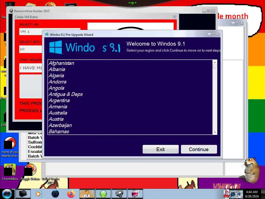Click region list scrollbar down arrow
The height and width of the screenshot is (199, 265).
pyautogui.click(x=215, y=132)
